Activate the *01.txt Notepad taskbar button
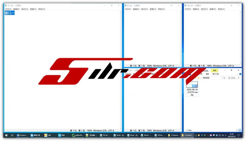 [x=105, y=135]
